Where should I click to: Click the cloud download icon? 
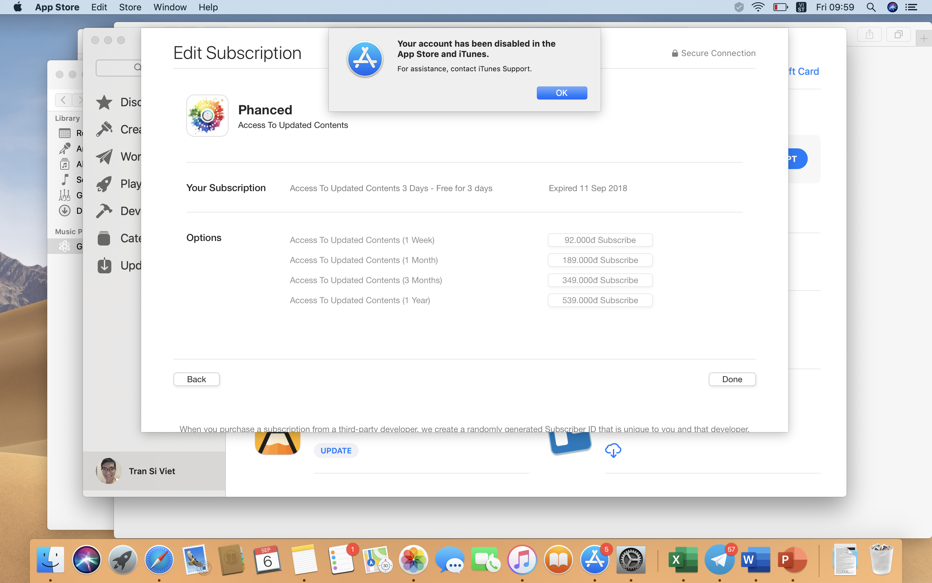[x=613, y=450]
